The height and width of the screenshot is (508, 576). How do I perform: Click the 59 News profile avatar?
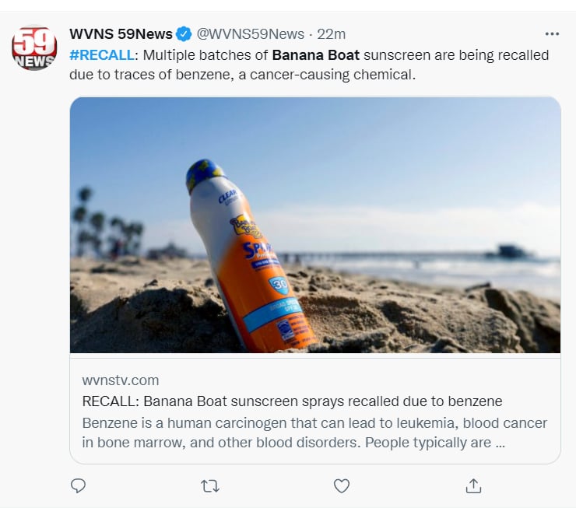(x=34, y=48)
